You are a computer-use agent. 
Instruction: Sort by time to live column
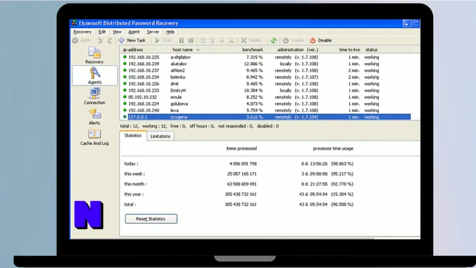click(341, 49)
